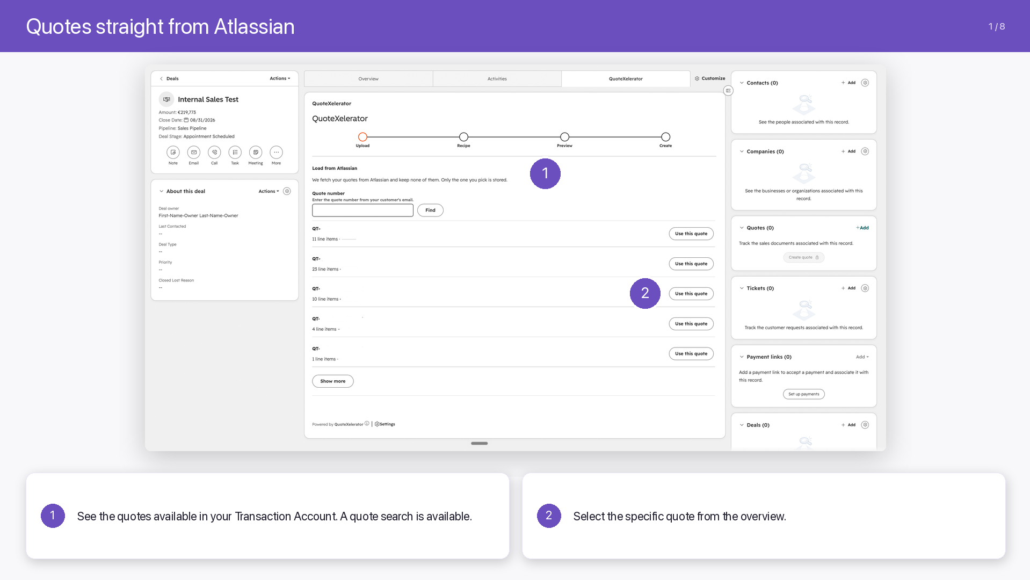The width and height of the screenshot is (1030, 580).
Task: Create a Note on the deal
Action: pos(173,153)
